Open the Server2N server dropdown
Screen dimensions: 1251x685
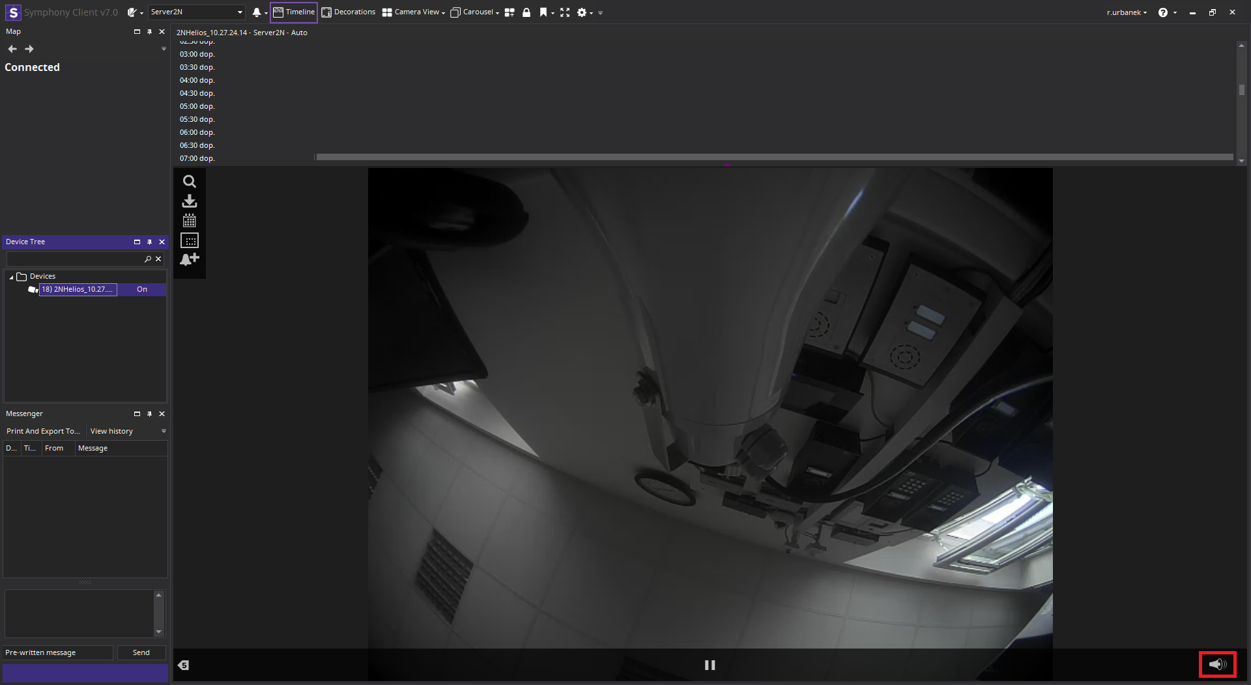(196, 12)
